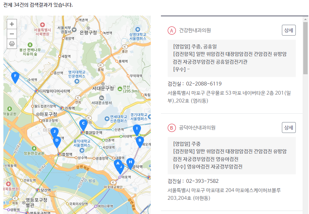Open details for 건강한내과의원 via 상세 button
Screen dimensions: 309x214
click(289, 30)
